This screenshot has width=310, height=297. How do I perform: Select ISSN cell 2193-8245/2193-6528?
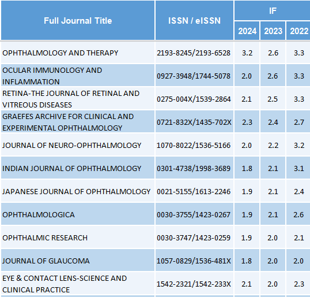[194, 53]
